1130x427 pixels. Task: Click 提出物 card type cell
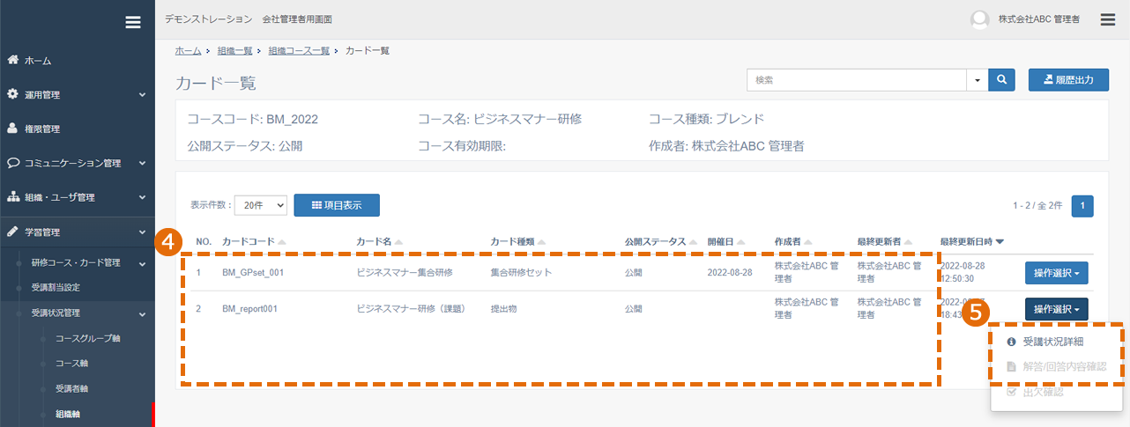coord(504,309)
